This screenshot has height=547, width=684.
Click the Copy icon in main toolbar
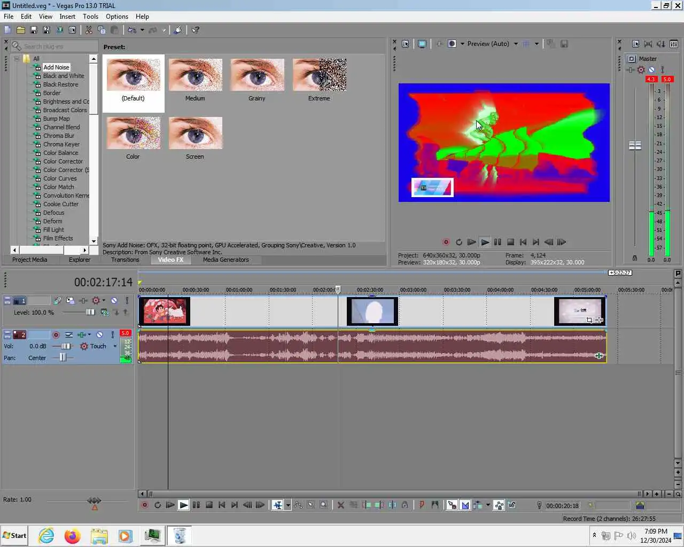[102, 30]
